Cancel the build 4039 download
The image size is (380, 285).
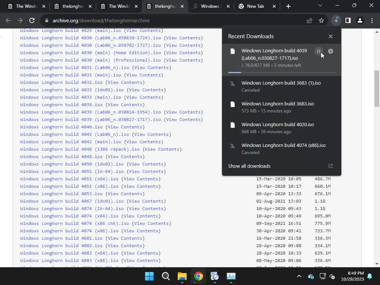(331, 51)
